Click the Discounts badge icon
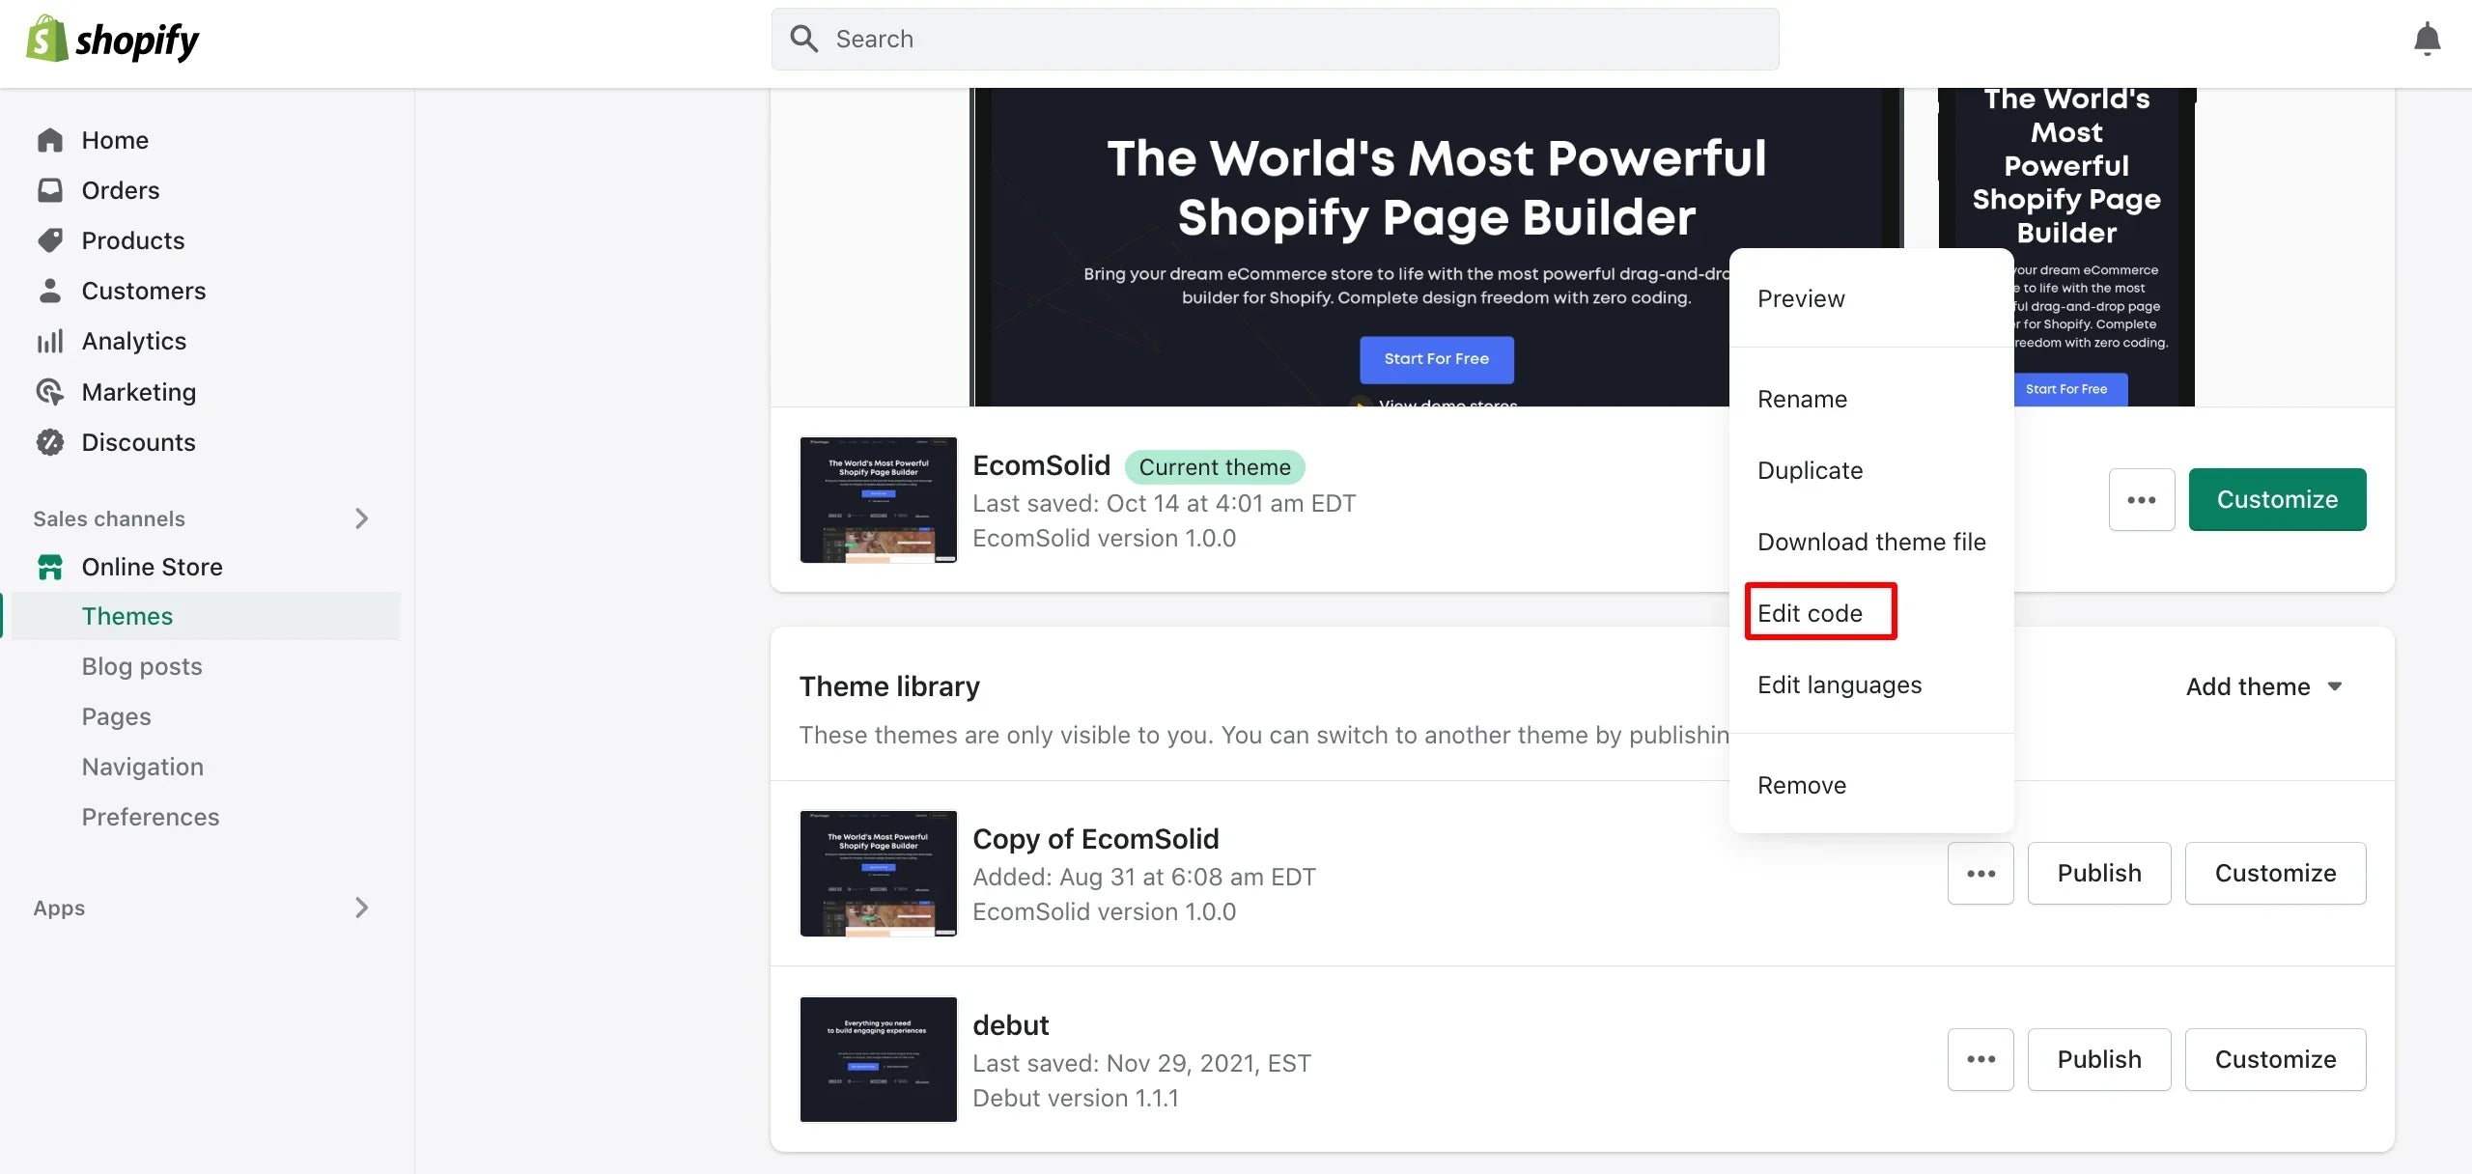2472x1174 pixels. 50,442
